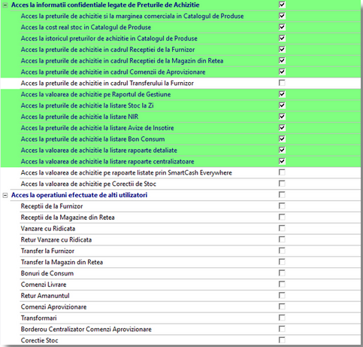363x347 pixels.
Task: Uncheck listare NIR checkbox
Action: [x=282, y=117]
